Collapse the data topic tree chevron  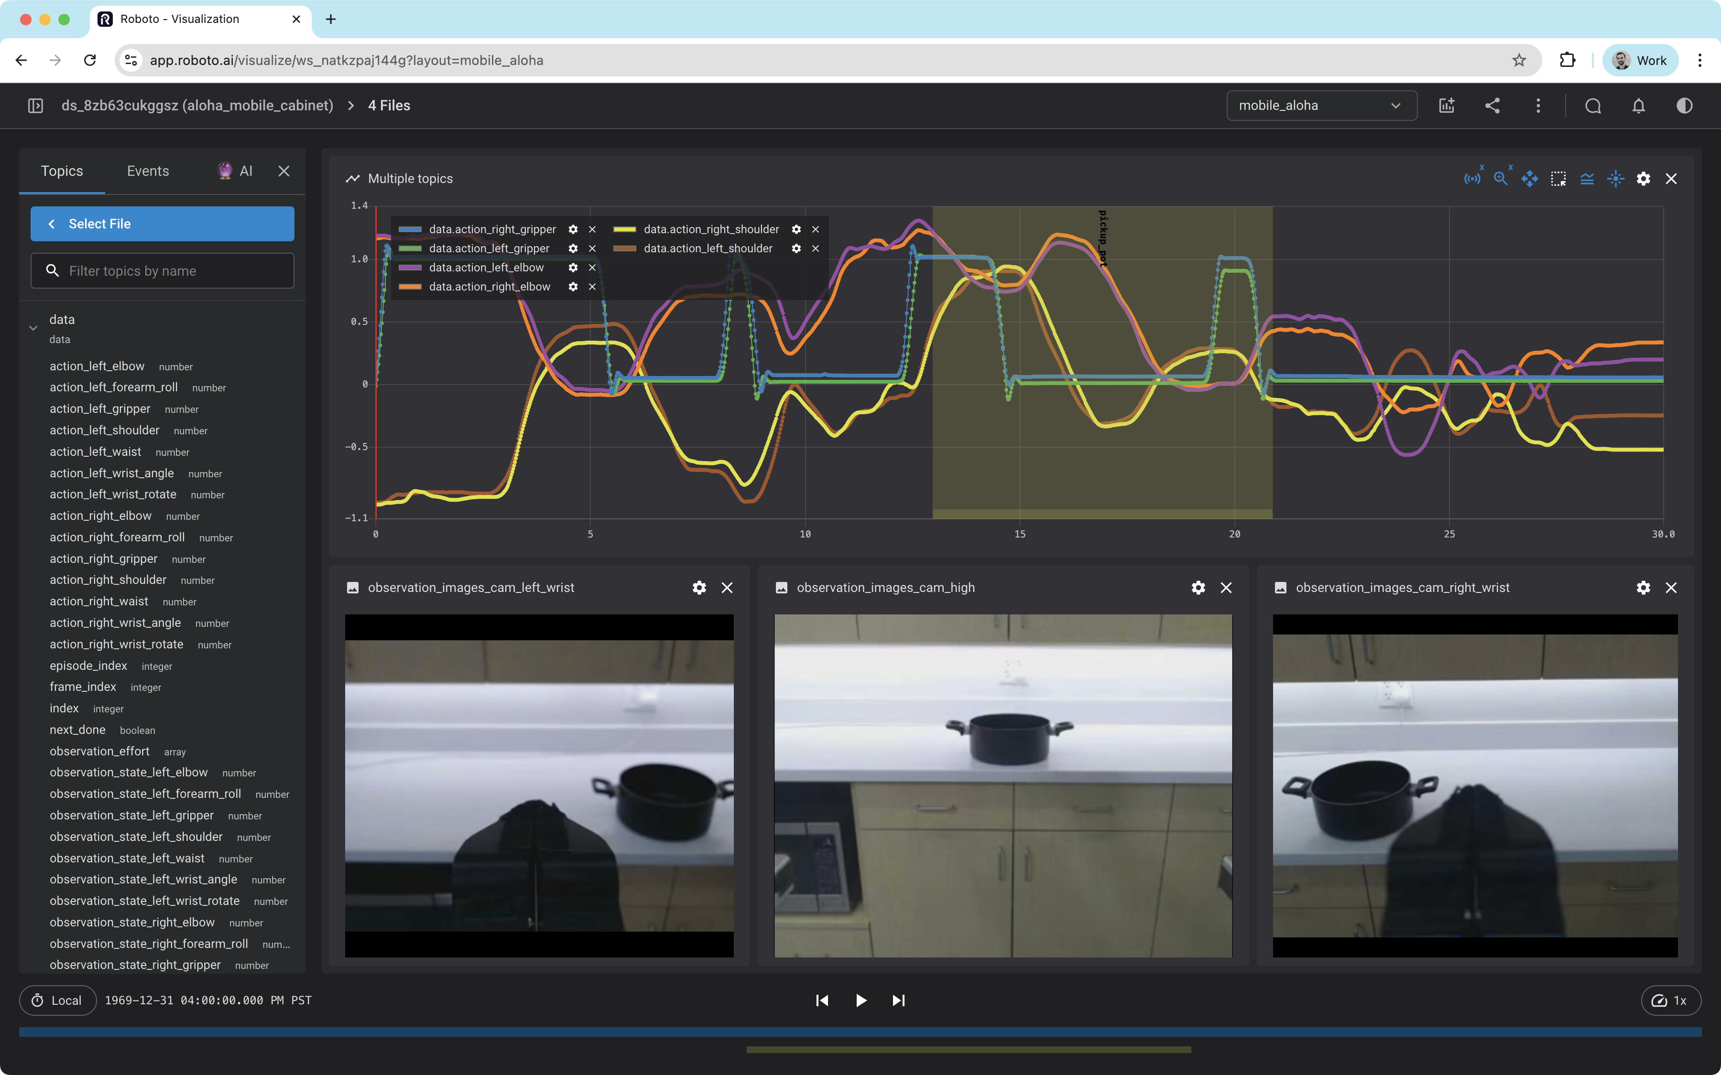pyautogui.click(x=33, y=328)
